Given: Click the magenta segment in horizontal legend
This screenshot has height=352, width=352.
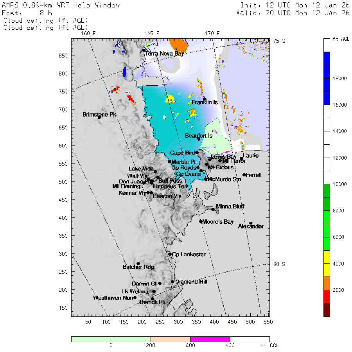Looking at the screenshot, I should [210, 339].
